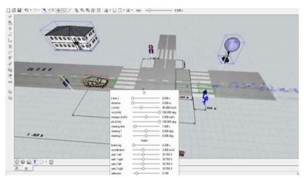The image size is (304, 178).
Task: Click the trash bin icon
Action: point(51,162)
